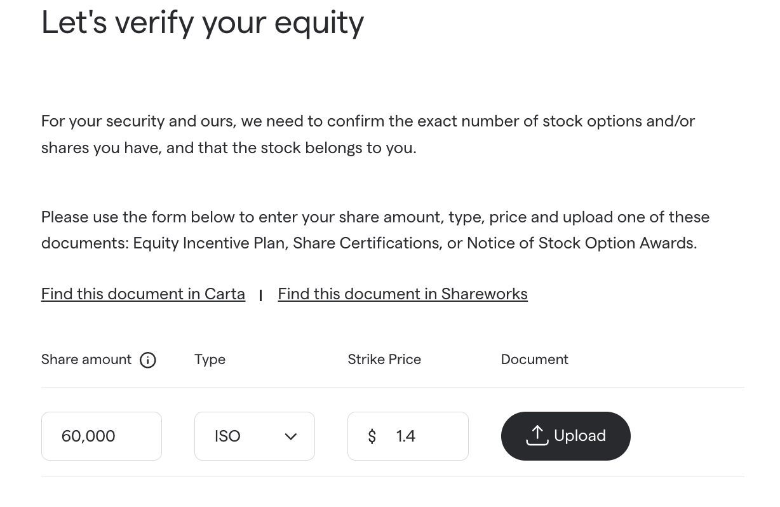Click the vertical divider between the two links
The width and height of the screenshot is (780, 507).
261,295
